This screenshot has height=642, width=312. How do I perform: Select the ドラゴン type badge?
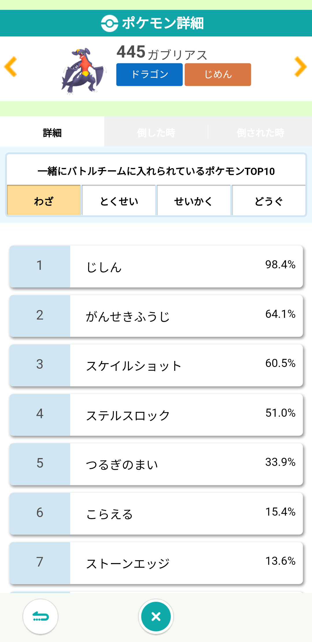click(x=149, y=75)
